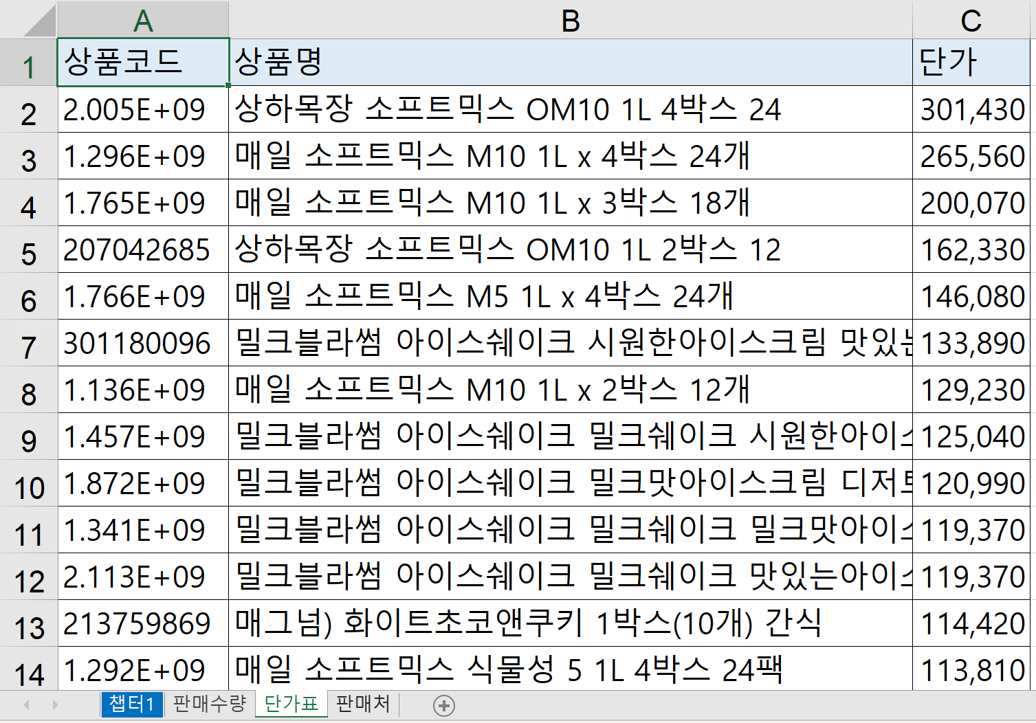Select cell with code 207042685

pos(143,249)
